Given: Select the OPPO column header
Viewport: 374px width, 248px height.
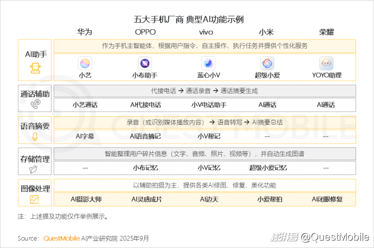Looking at the screenshot, I should (x=146, y=32).
